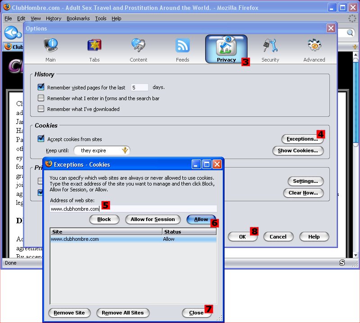Viewport: 360px width, 323px height.
Task: Minimize the Exceptions - Cookies dialog
Action: [x=196, y=164]
